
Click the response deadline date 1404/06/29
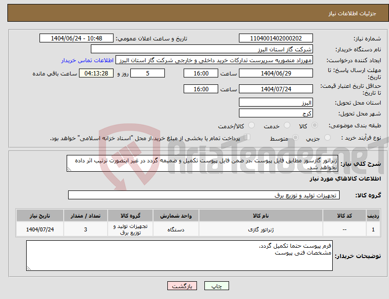point(276,73)
